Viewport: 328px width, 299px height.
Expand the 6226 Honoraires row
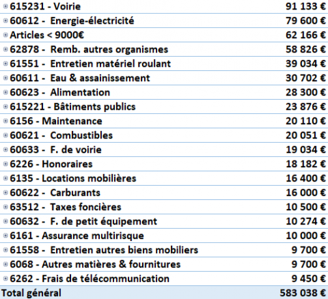(5, 164)
